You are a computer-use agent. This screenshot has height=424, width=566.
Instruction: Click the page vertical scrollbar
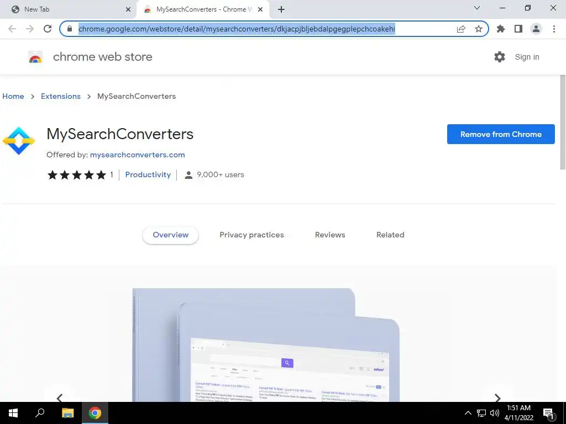click(562, 122)
